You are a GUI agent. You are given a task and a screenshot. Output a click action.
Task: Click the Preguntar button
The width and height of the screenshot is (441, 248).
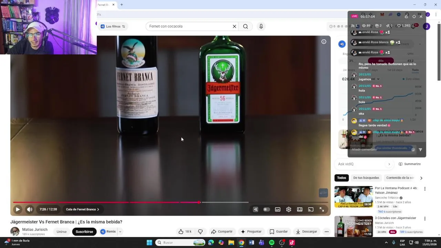click(251, 231)
